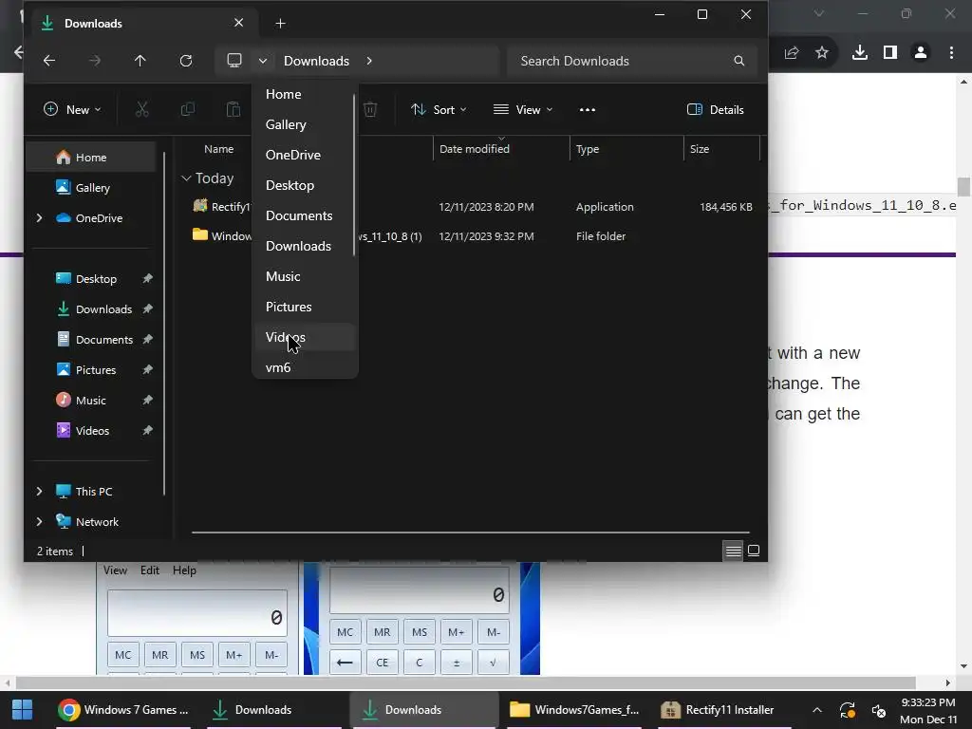Screen dimensions: 972x729
Task: Open Gallery in the navigation pane
Action: tap(92, 188)
